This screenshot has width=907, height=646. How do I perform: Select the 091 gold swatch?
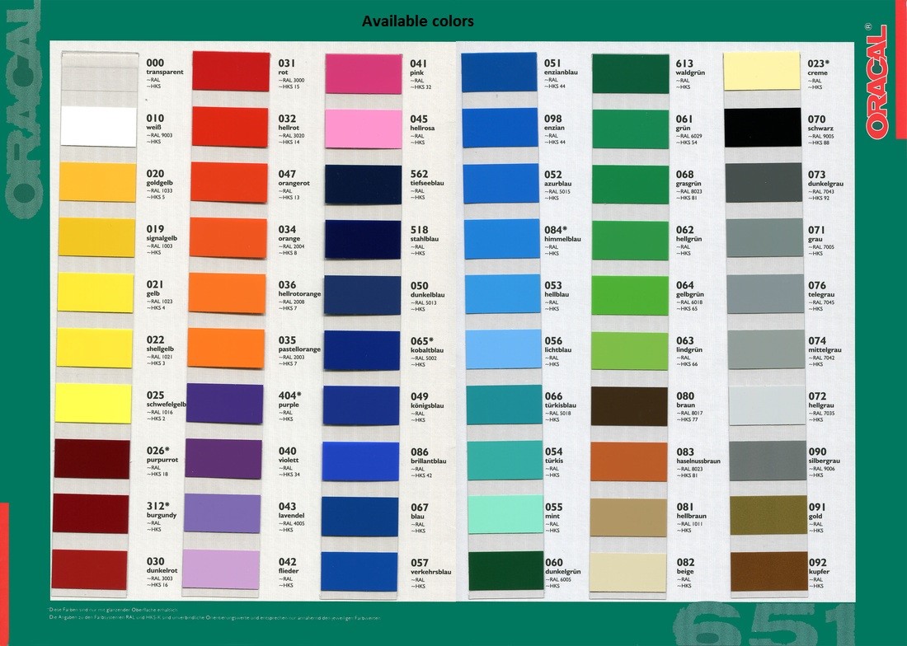tap(768, 515)
